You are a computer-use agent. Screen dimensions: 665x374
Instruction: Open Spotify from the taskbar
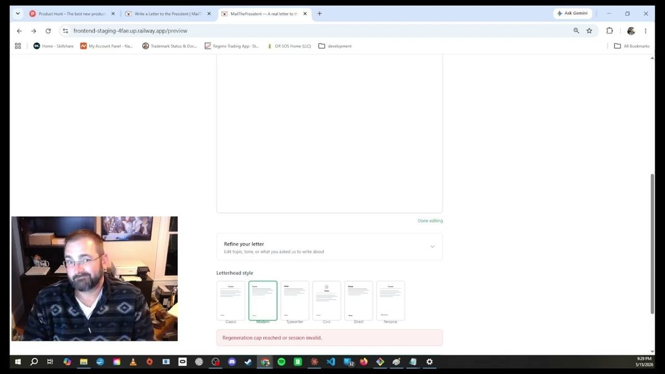coord(282,362)
